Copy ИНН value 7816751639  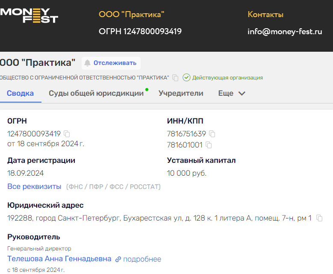click(212, 134)
